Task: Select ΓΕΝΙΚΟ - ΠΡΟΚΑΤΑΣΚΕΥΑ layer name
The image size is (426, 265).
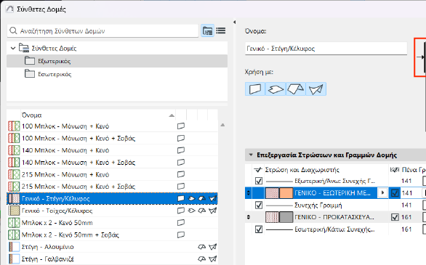Action: (x=334, y=217)
